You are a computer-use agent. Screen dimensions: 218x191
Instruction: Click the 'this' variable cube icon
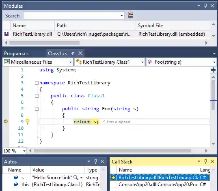[16, 185]
